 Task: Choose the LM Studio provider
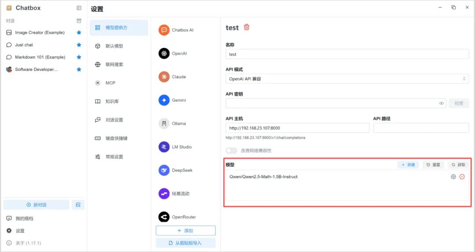click(186, 147)
